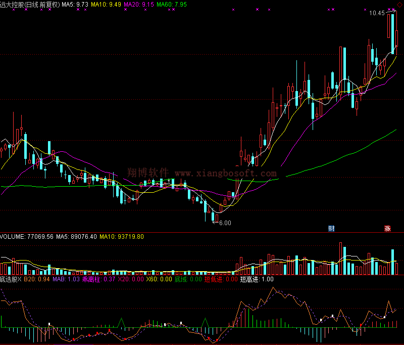Click the MA20: 9.15 indicator label
This screenshot has height=345, width=404.
coord(138,5)
